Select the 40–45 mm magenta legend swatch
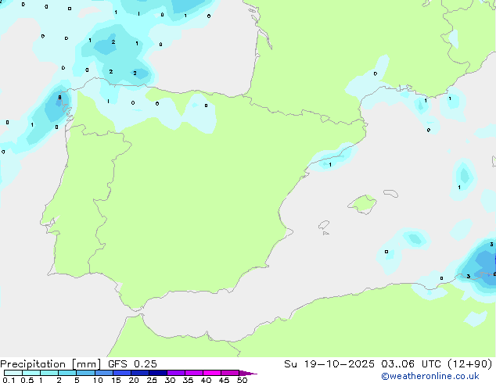This screenshot has height=383, width=496. click(212, 373)
